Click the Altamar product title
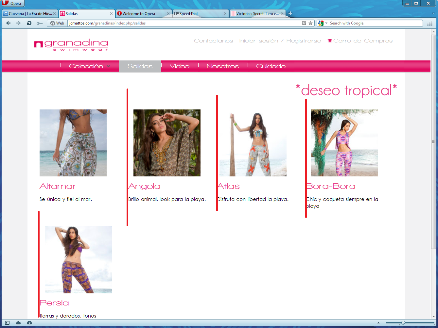Screen dimensions: 438x328 click(x=58, y=186)
